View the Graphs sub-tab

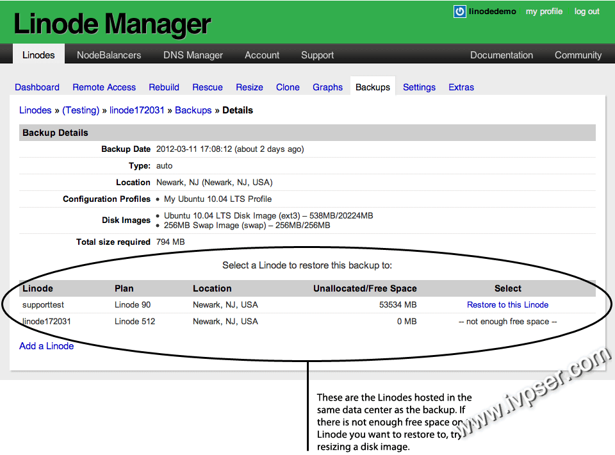click(x=327, y=87)
